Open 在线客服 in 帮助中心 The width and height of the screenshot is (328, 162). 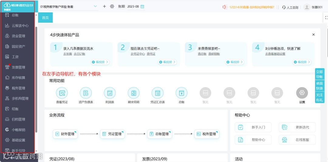297,140
